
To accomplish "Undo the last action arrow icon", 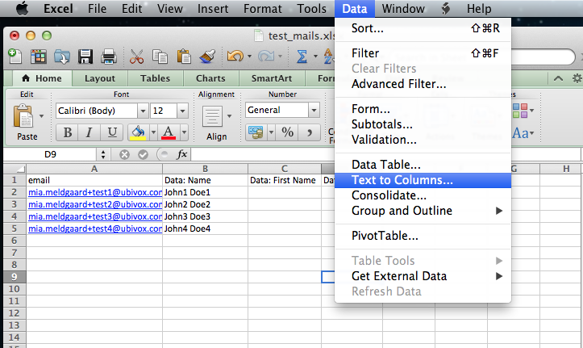I will 235,57.
